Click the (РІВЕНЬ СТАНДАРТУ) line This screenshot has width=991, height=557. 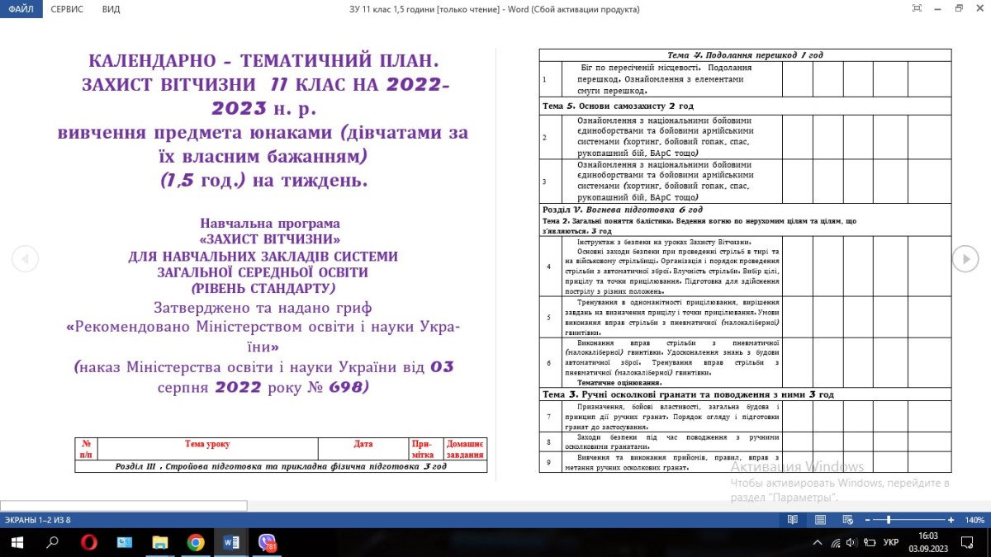click(263, 289)
